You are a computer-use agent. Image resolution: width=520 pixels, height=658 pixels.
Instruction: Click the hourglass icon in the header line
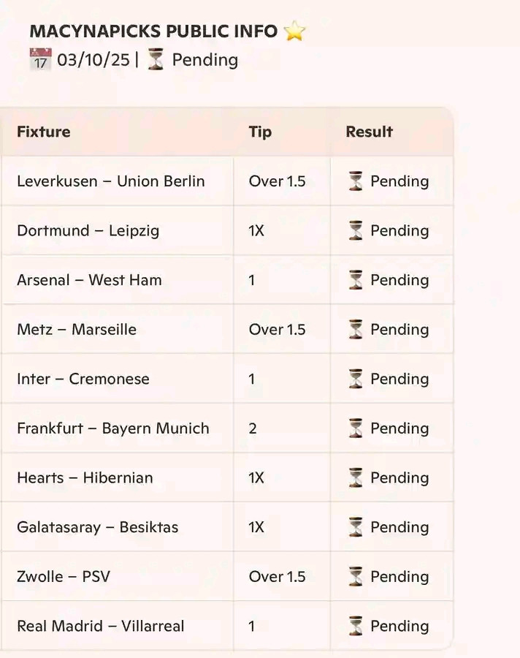click(x=156, y=59)
